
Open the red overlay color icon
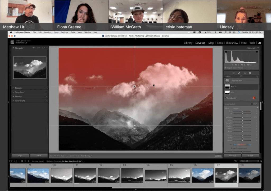pyautogui.click(x=254, y=98)
